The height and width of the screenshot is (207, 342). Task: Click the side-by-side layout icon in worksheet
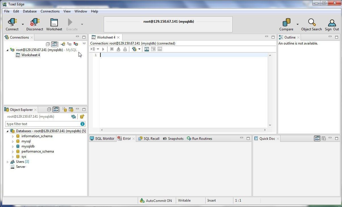(153, 49)
